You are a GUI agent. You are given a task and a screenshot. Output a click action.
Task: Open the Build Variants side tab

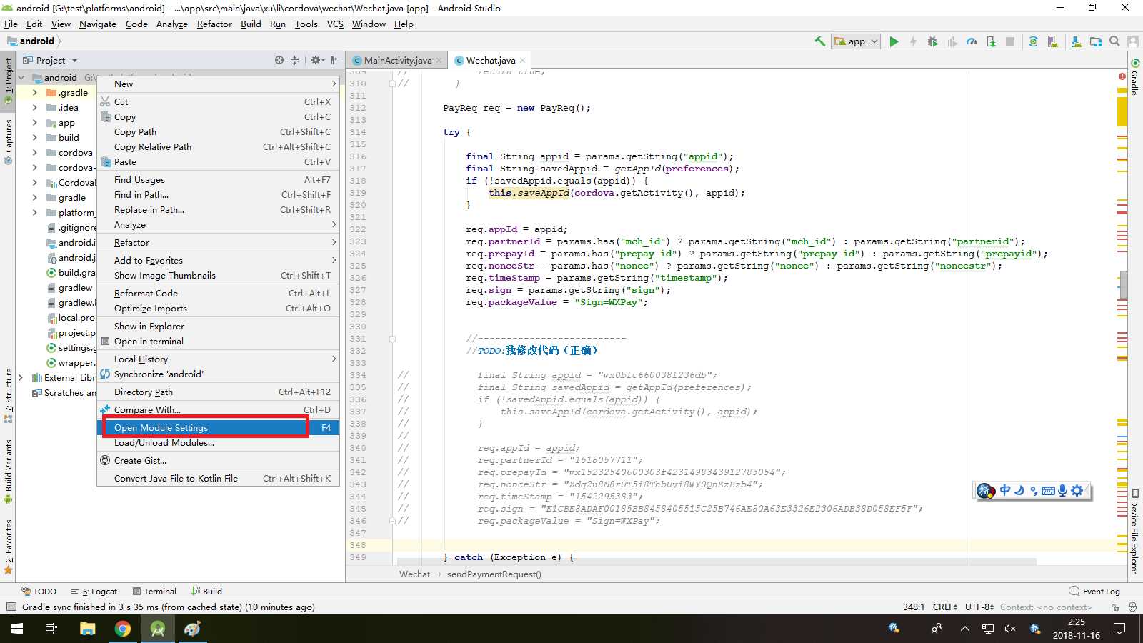[8, 472]
